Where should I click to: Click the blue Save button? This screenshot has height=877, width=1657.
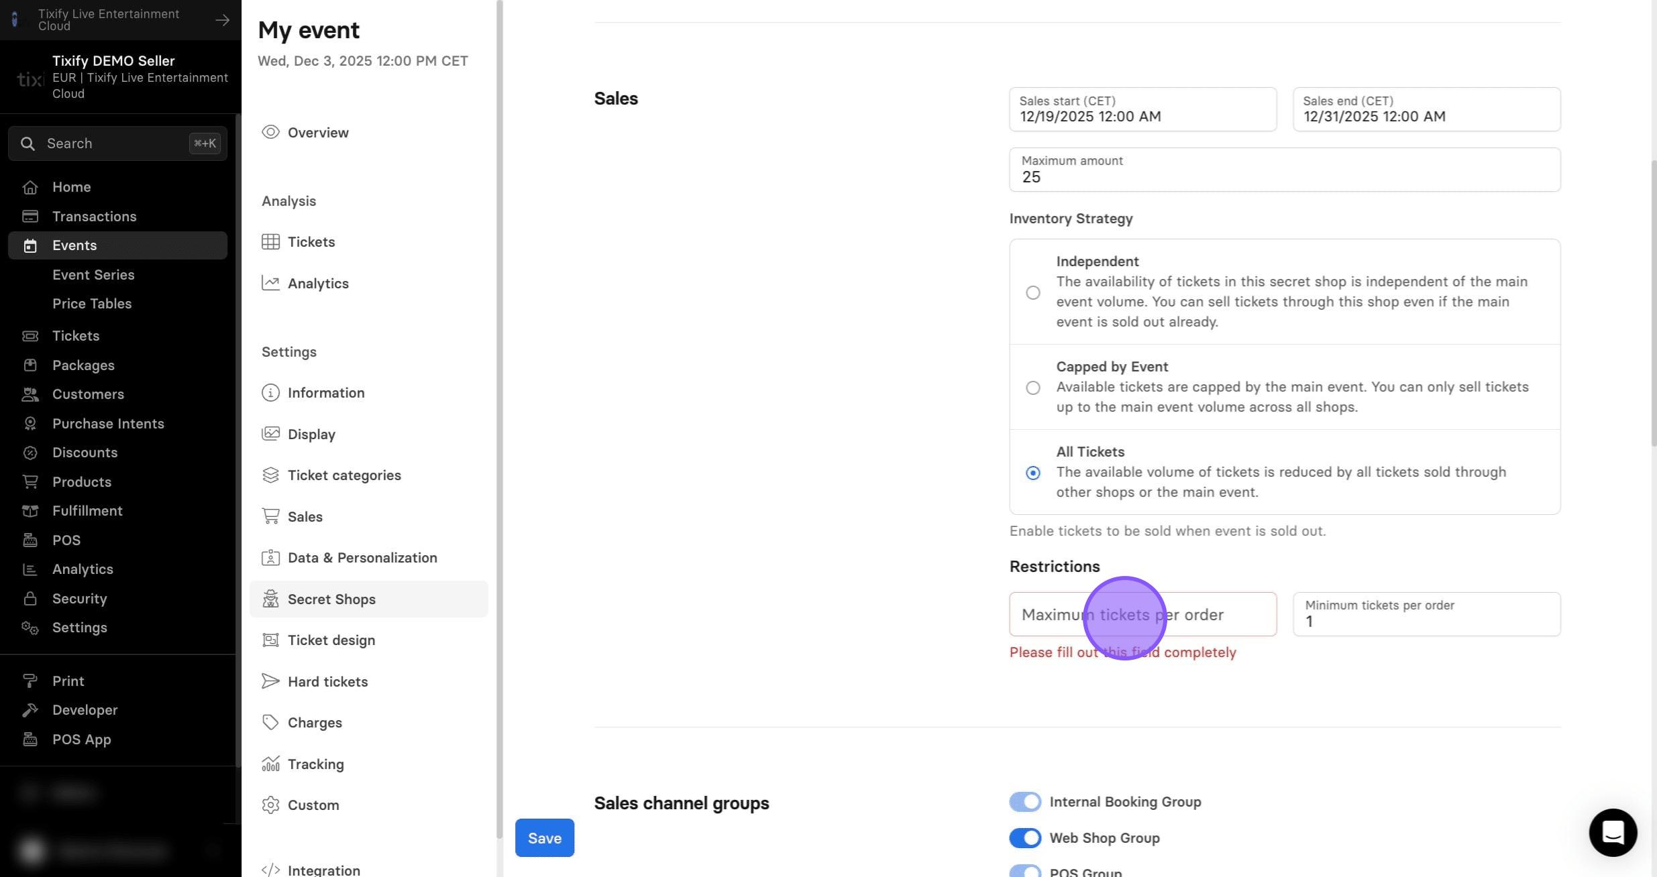545,837
